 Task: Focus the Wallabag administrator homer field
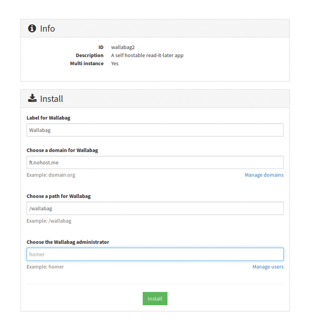click(155, 254)
